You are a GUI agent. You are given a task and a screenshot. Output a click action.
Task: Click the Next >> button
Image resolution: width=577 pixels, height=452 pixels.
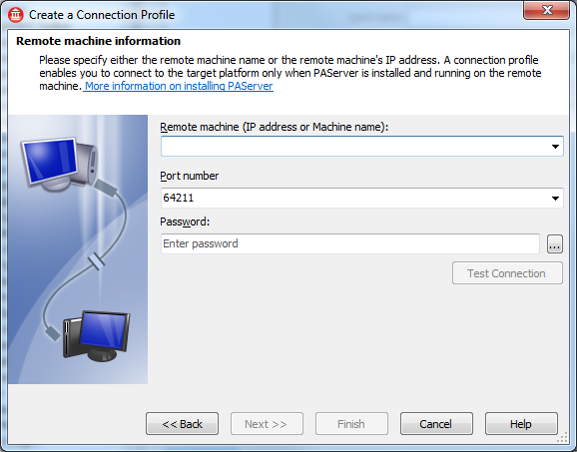pos(267,424)
